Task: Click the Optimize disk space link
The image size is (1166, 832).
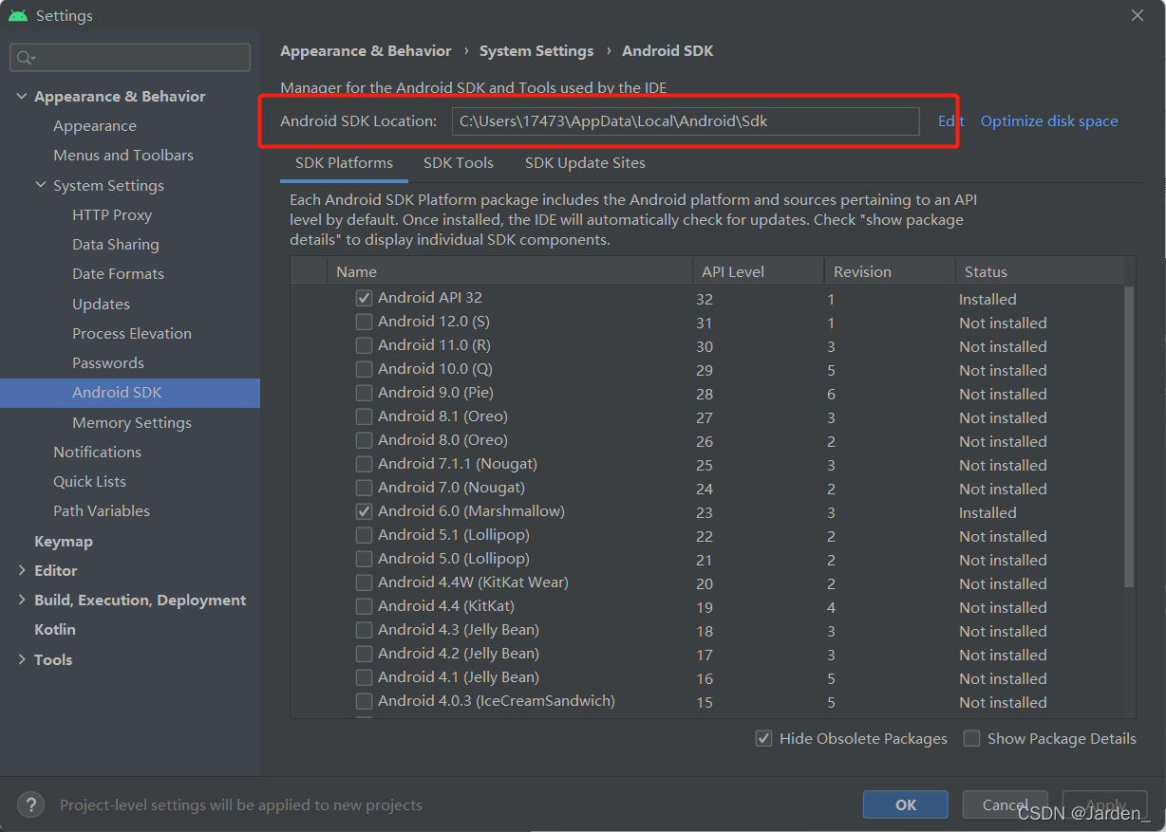Action: [1049, 120]
